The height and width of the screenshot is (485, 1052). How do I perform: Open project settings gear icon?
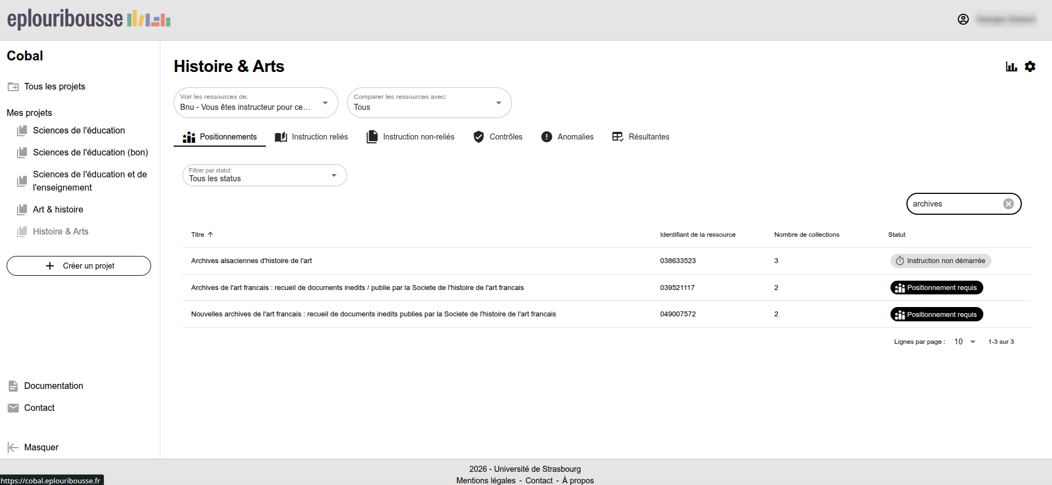click(1030, 66)
